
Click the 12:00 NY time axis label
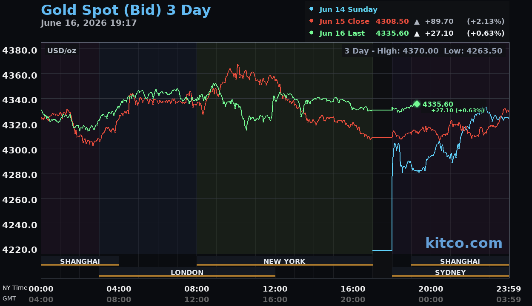[x=275, y=289]
